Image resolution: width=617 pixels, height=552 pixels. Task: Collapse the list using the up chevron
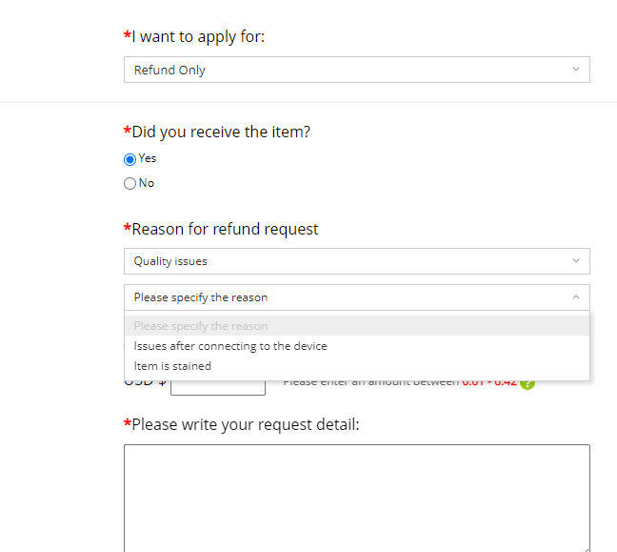(576, 297)
